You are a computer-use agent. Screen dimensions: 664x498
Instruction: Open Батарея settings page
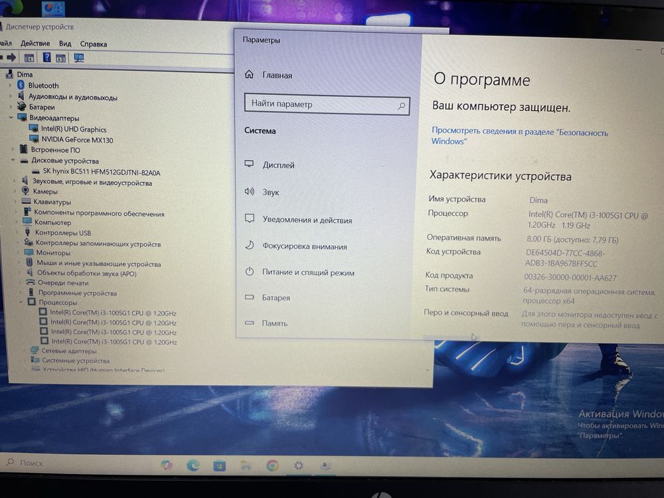coord(276,297)
